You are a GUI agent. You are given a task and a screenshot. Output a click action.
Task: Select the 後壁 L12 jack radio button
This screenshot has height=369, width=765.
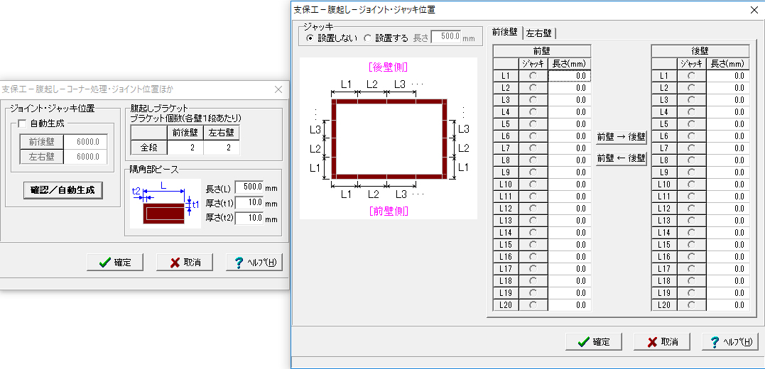pyautogui.click(x=691, y=208)
